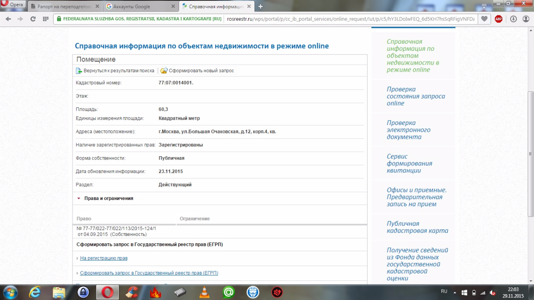Open the tab list menu arrow

click(x=484, y=7)
